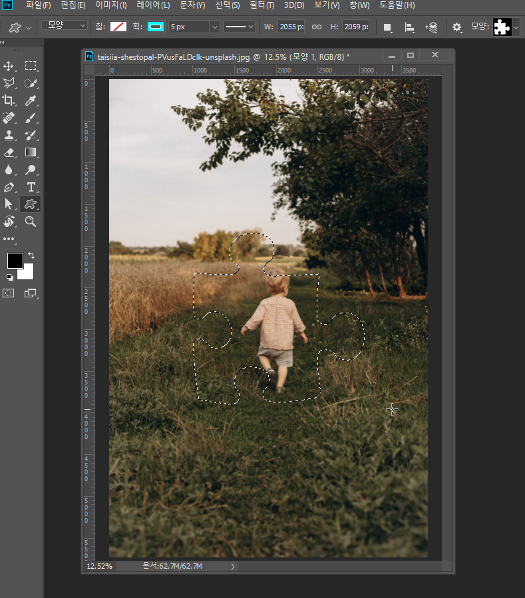This screenshot has width=525, height=598.
Task: Select the Type tool
Action: (x=31, y=188)
